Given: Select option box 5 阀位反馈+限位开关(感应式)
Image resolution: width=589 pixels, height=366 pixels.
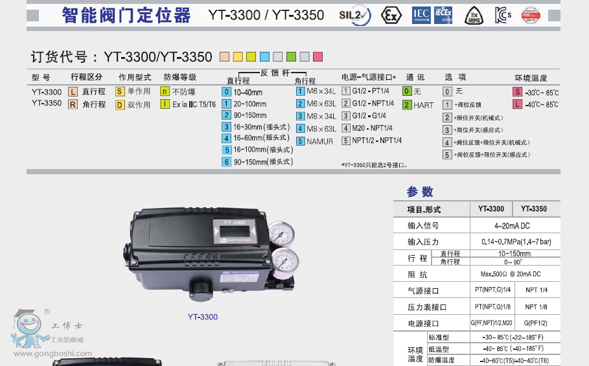Looking at the screenshot, I should pyautogui.click(x=447, y=155).
